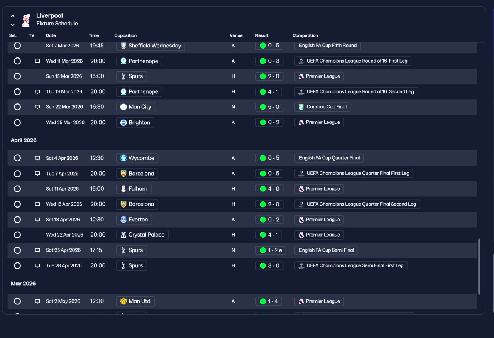Collapse the April 2026 month section

click(24, 140)
